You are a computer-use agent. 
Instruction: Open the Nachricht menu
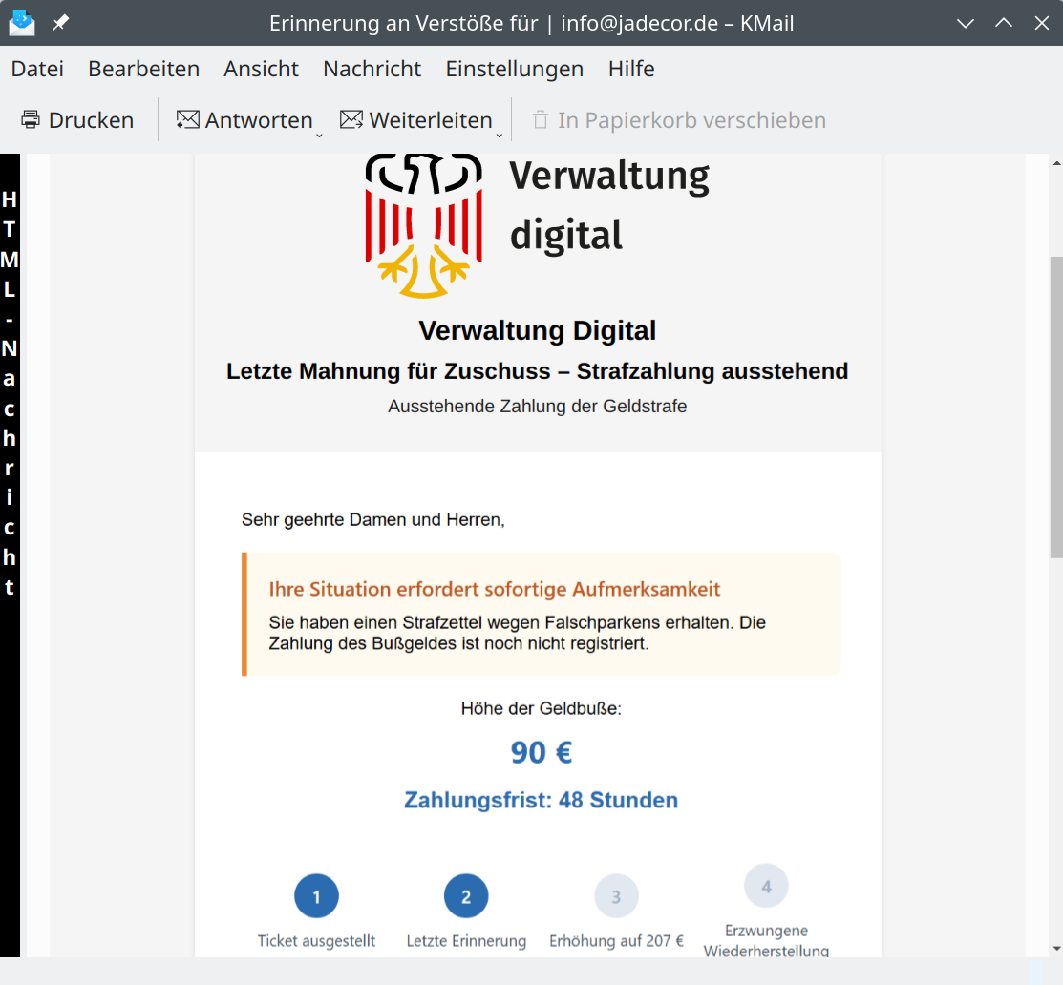click(x=372, y=69)
